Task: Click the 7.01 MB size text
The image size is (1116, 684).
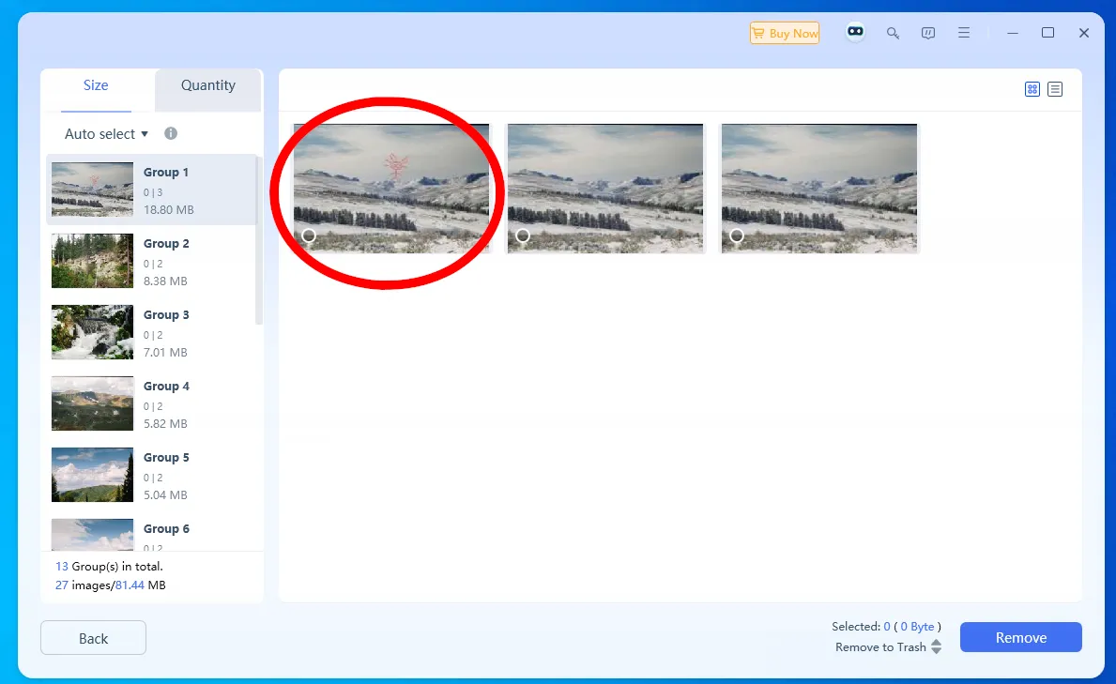Action: (166, 352)
